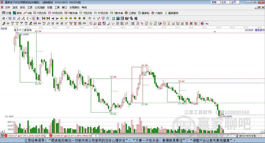
Task: Open the 江恩轮 Gann wheel
Action: (x=130, y=13)
